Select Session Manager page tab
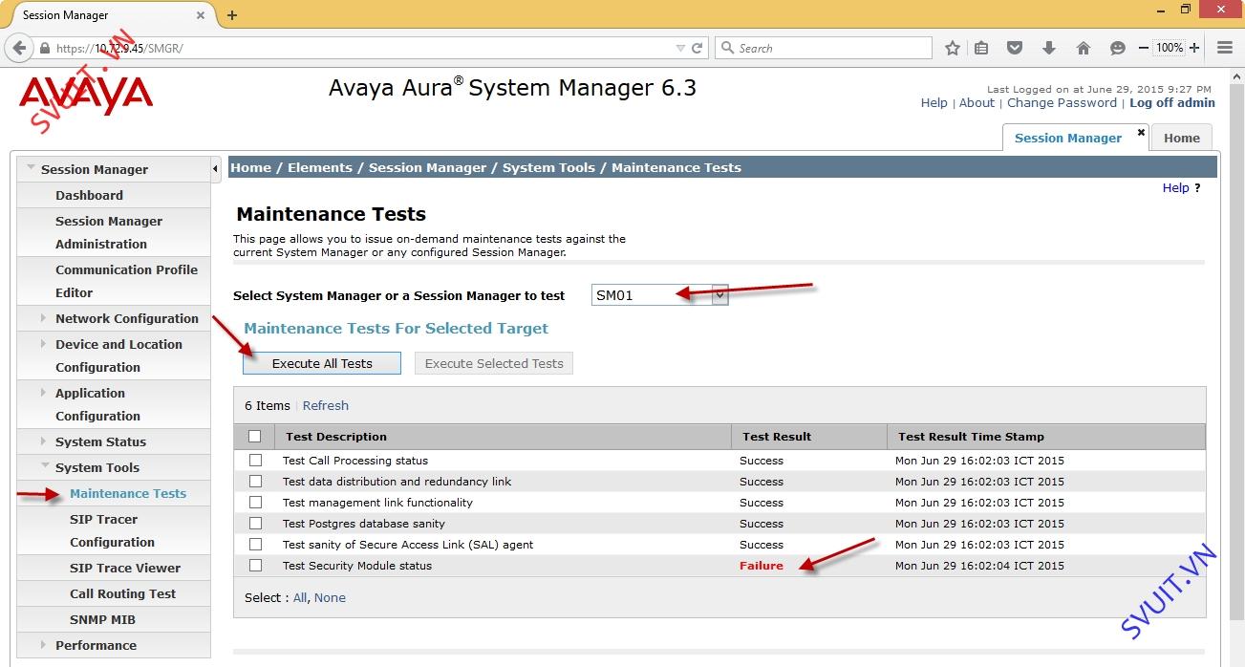 (x=1068, y=138)
